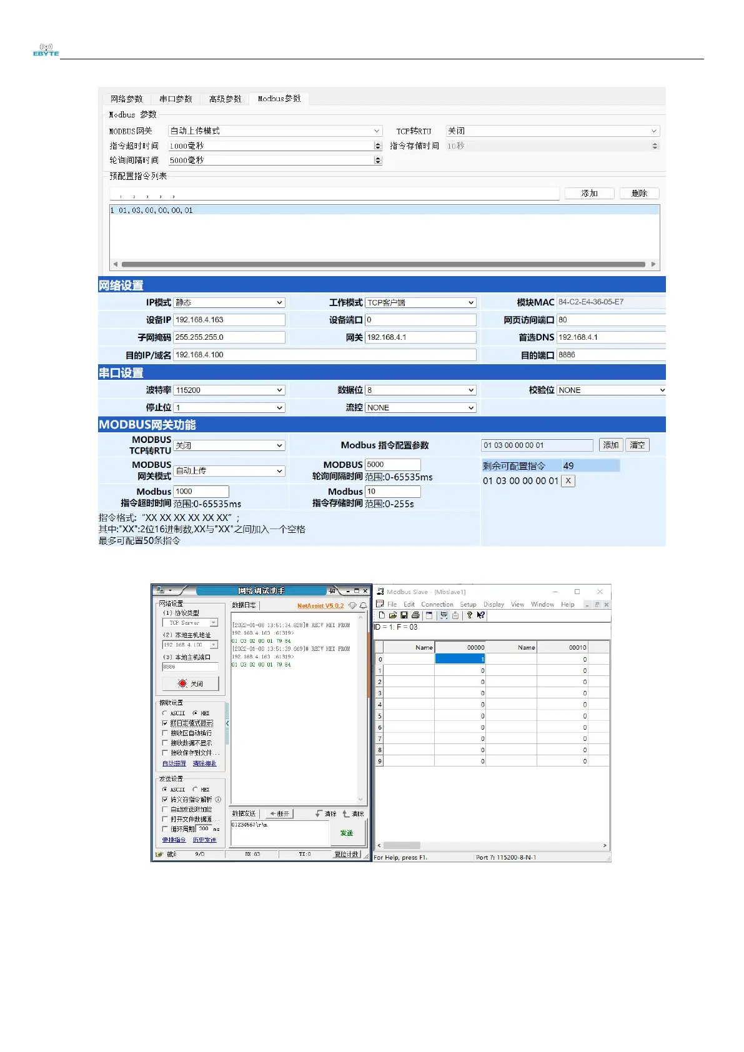
Task: Switch to 串口参数 tab
Action: point(176,99)
